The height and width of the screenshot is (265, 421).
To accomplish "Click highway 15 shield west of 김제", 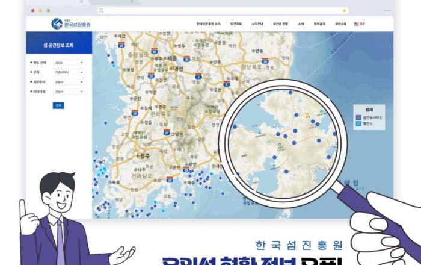I will [135, 113].
